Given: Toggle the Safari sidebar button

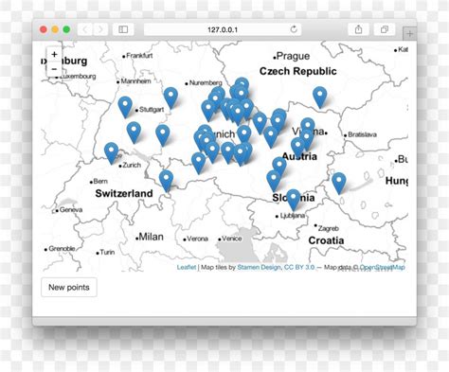Looking at the screenshot, I should [x=123, y=29].
